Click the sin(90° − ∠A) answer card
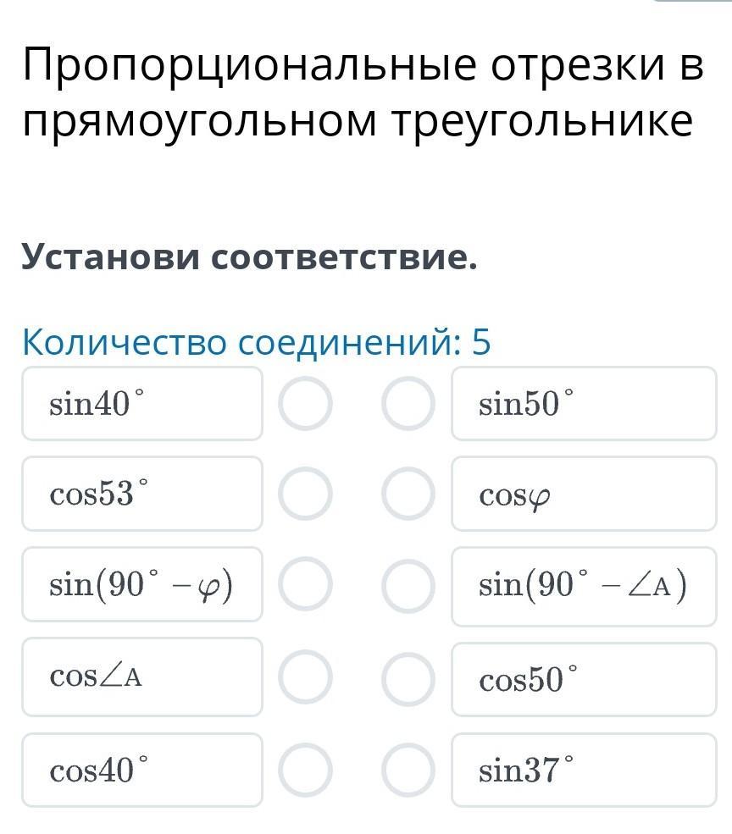The height and width of the screenshot is (834, 732). 584,586
